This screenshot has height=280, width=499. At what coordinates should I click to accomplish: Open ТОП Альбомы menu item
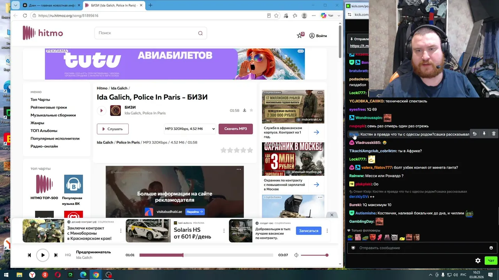pos(44,131)
